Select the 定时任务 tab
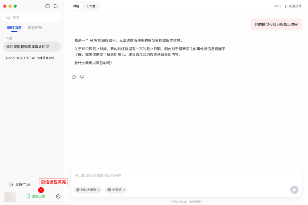Viewport: 308px width, 205px height. (35, 28)
